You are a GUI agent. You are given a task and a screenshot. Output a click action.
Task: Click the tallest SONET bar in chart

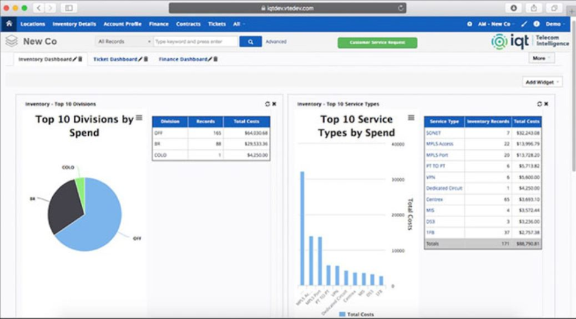click(x=302, y=228)
